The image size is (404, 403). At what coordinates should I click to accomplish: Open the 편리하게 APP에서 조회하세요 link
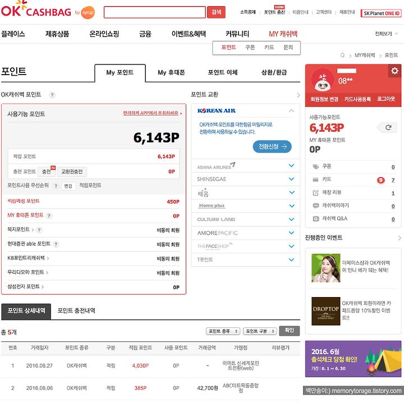click(152, 113)
